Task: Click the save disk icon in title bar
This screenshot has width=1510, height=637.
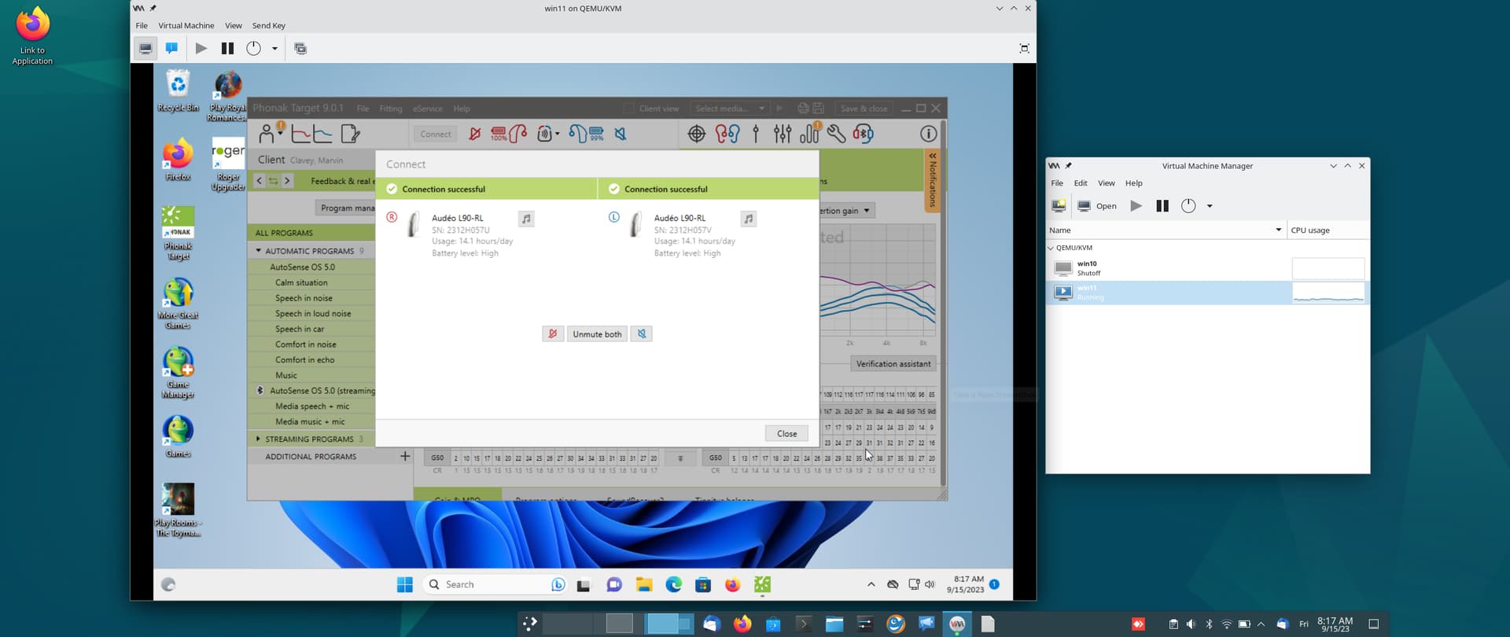Action: pos(818,109)
